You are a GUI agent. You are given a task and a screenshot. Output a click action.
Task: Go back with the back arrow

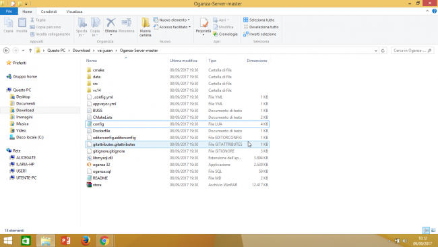(x=6, y=51)
